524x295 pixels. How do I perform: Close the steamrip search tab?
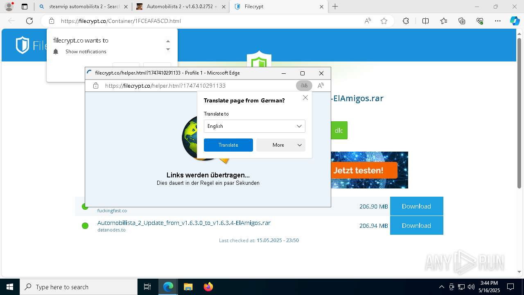pos(126,7)
